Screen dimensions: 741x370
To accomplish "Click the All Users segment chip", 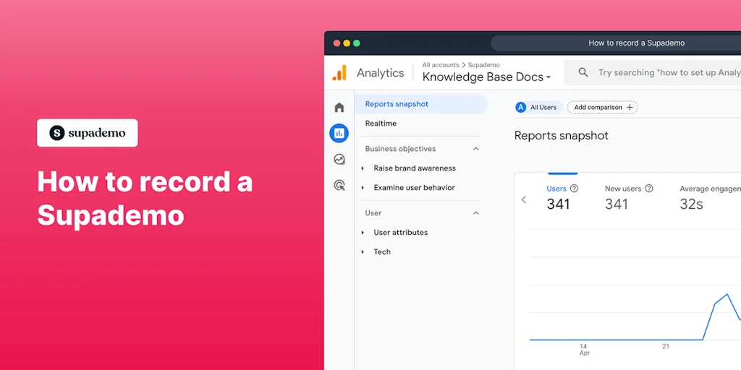I will pyautogui.click(x=536, y=108).
